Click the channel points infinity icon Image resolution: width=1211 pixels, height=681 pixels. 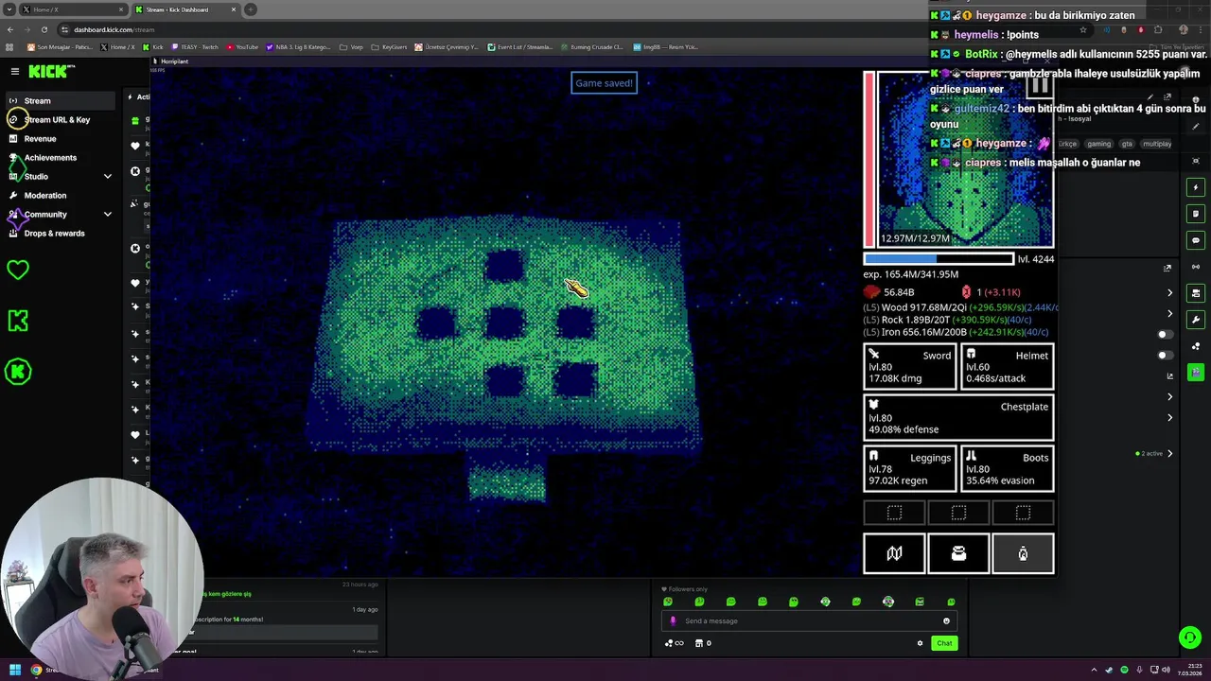click(674, 643)
